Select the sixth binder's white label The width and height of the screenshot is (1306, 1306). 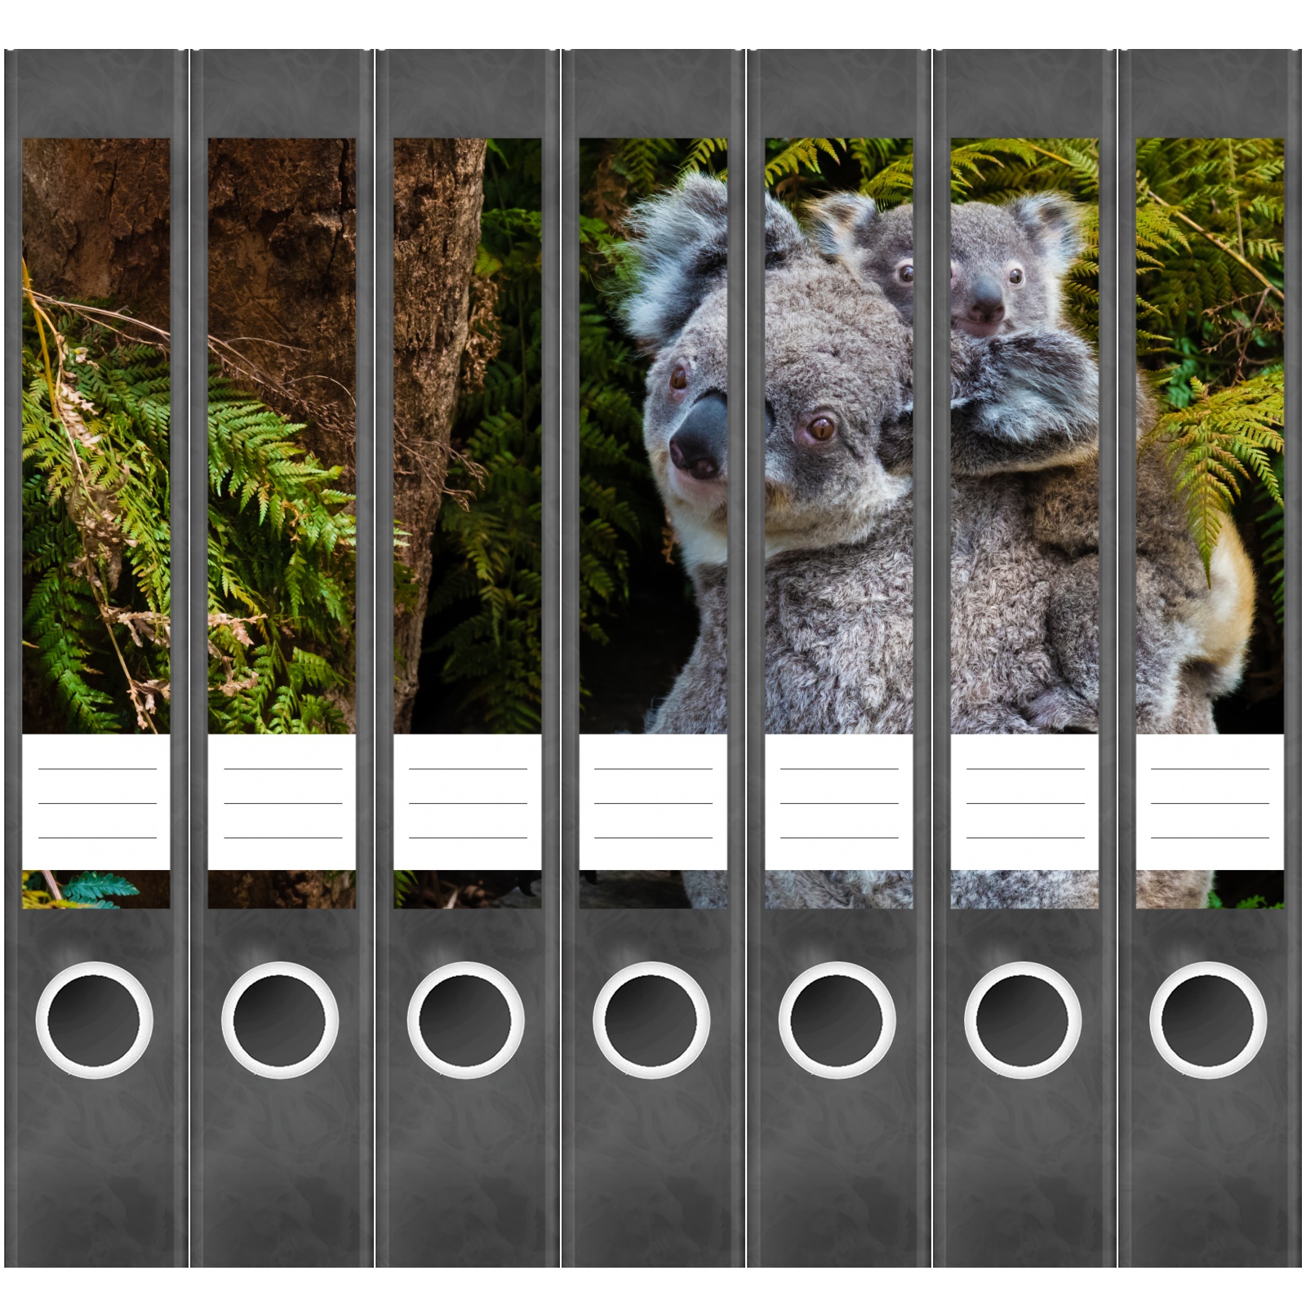pos(1024,802)
